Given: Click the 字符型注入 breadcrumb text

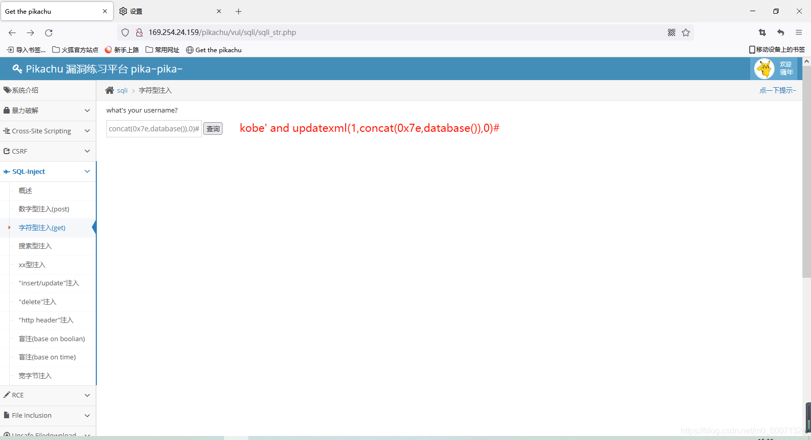Looking at the screenshot, I should 155,90.
